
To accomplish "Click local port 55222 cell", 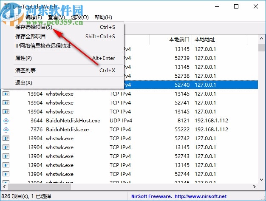I will coord(182,130).
